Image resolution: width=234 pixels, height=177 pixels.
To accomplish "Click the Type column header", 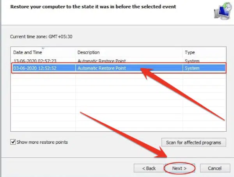I will coord(190,52).
